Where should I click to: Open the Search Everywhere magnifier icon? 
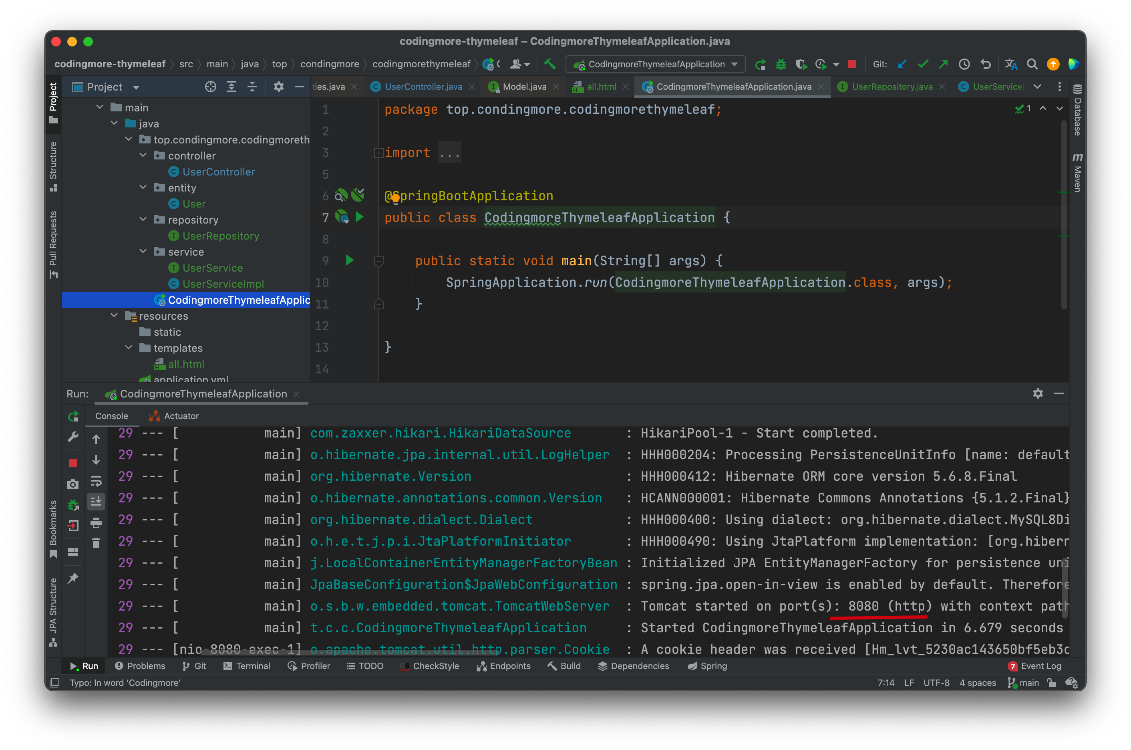1032,64
